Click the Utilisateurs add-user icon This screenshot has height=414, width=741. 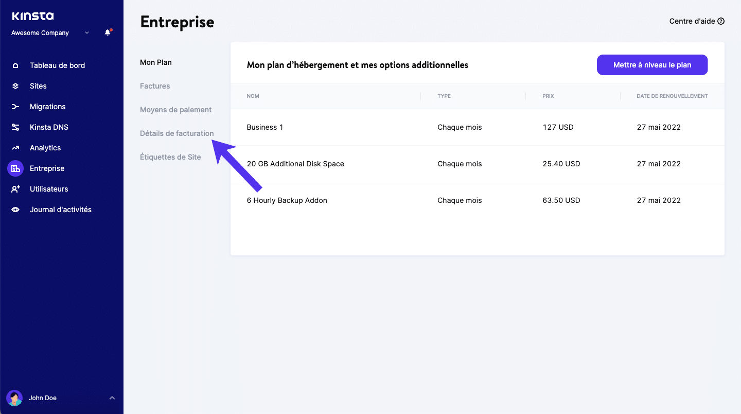click(15, 189)
